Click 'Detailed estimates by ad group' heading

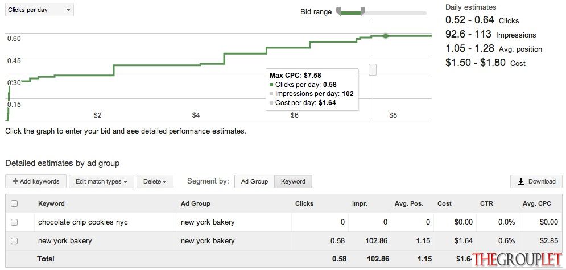[62, 163]
